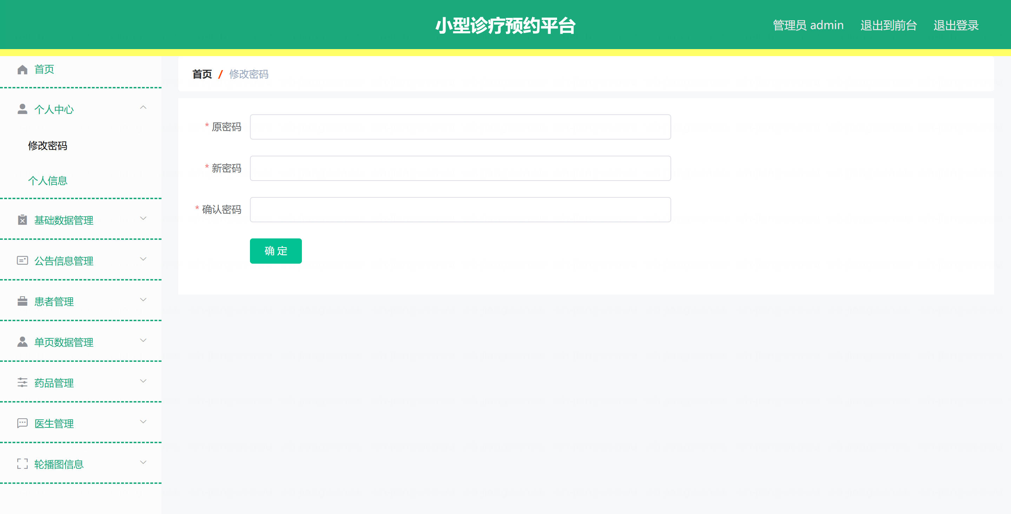Click the 退出到前台 link

click(x=888, y=26)
